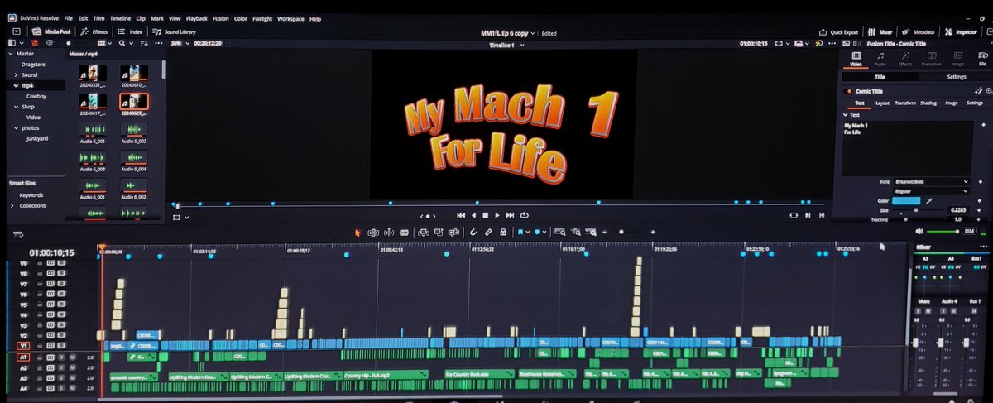Select the Transform tab under Comic Title
This screenshot has width=993, height=403.
coord(904,103)
